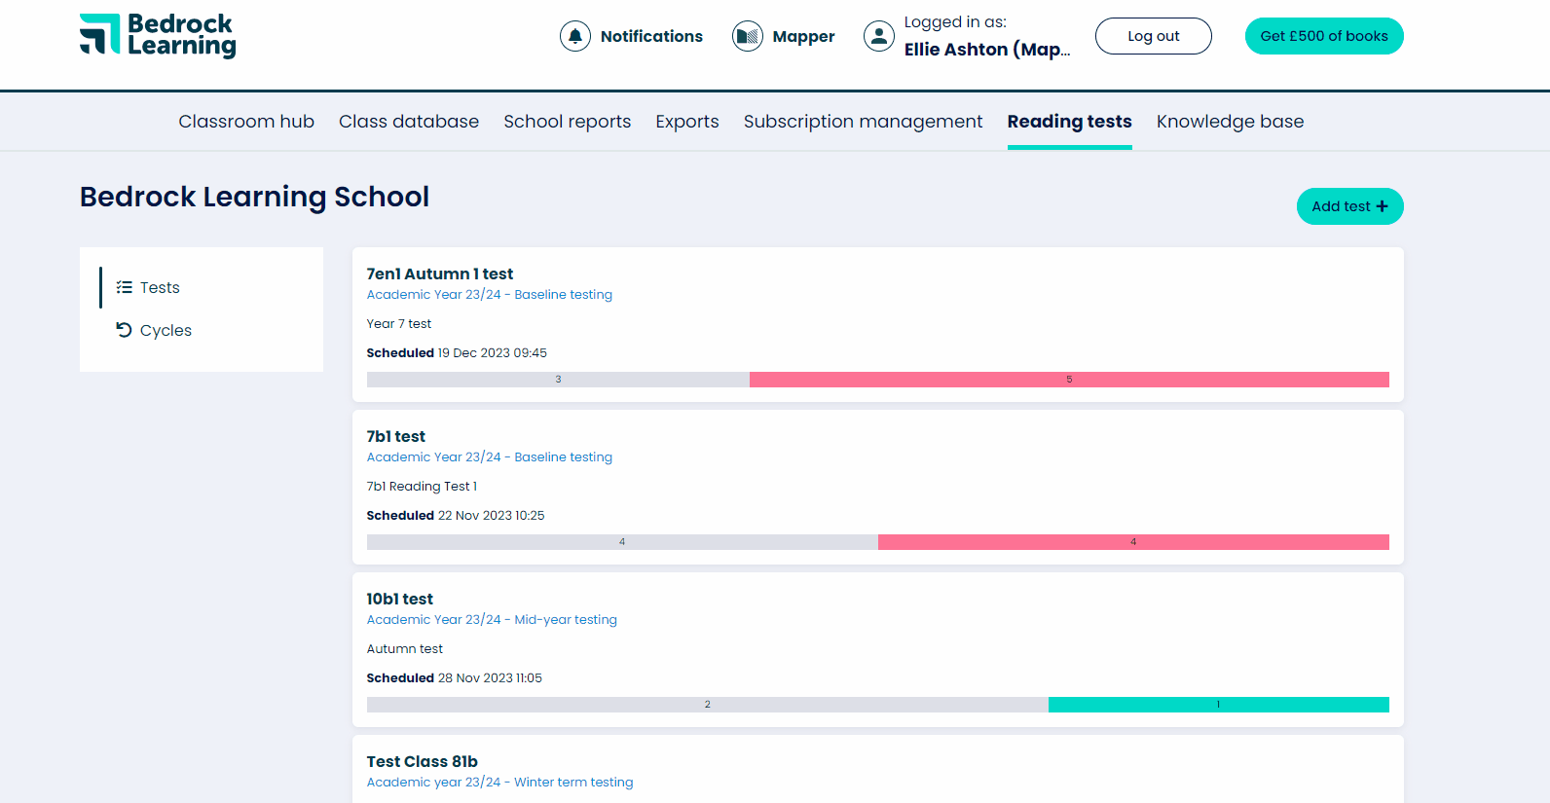Screen dimensions: 1550x803
Task: Click the Bedrock Learning logo
Action: click(158, 35)
